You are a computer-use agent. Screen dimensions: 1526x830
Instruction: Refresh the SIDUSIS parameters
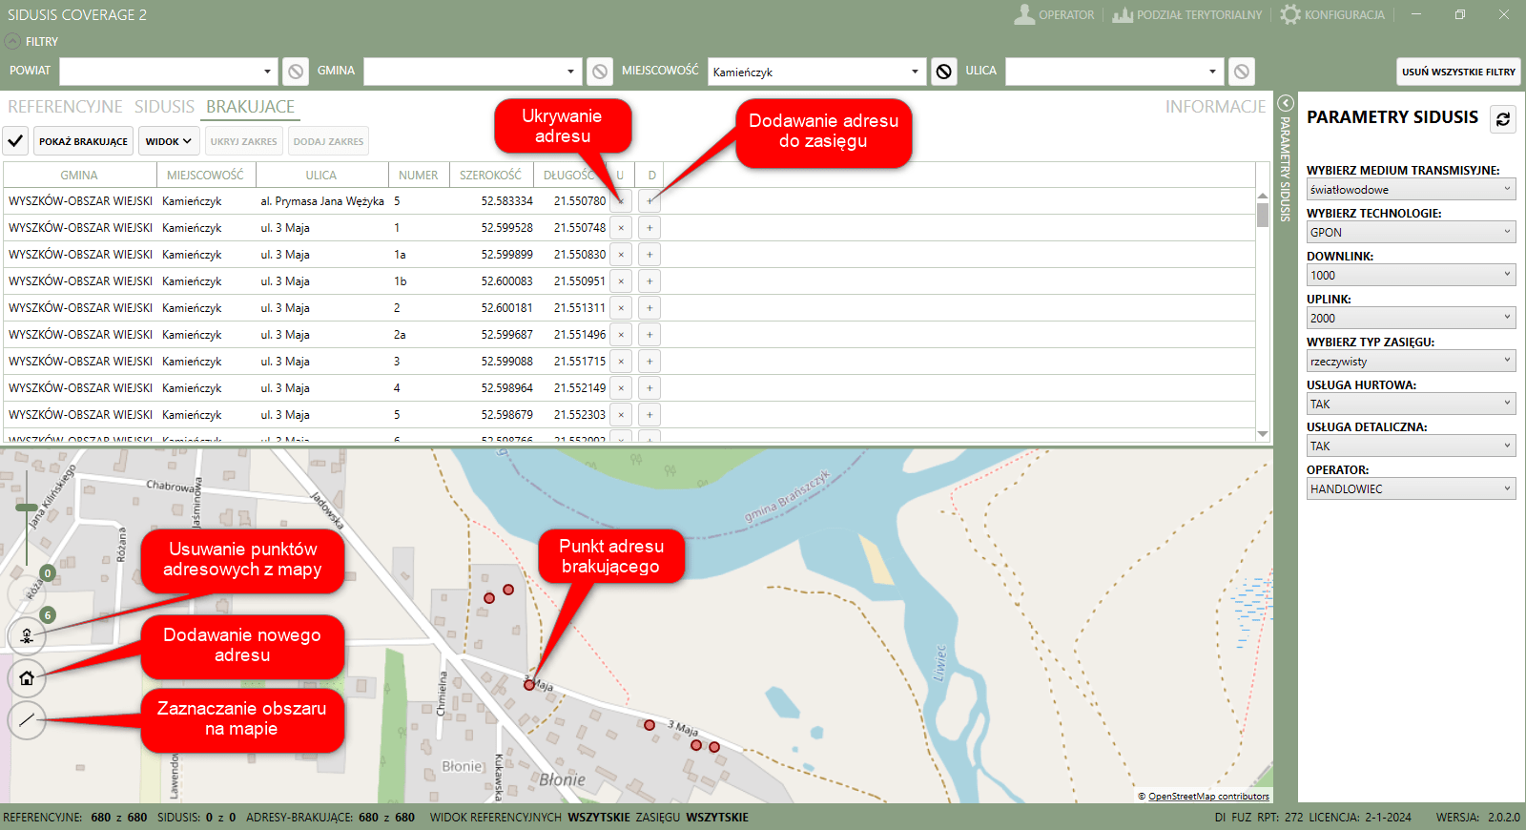click(1503, 119)
